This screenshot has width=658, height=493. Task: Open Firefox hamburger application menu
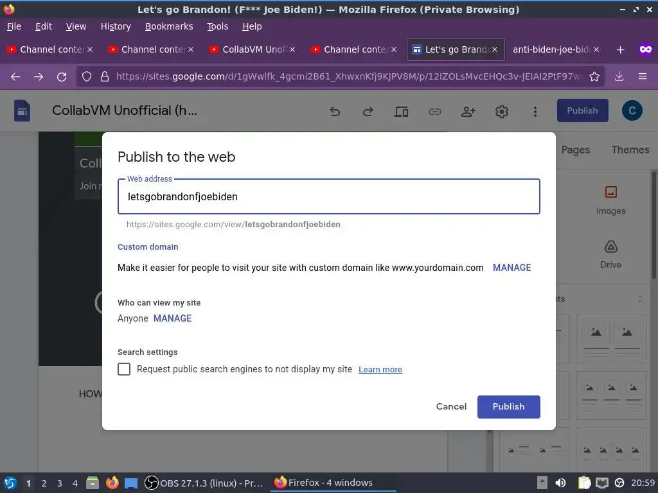coord(643,76)
